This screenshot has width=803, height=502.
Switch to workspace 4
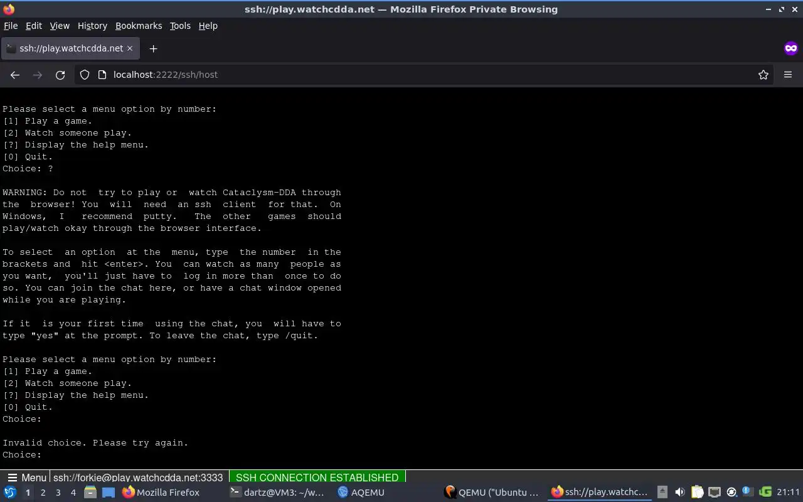(x=73, y=493)
